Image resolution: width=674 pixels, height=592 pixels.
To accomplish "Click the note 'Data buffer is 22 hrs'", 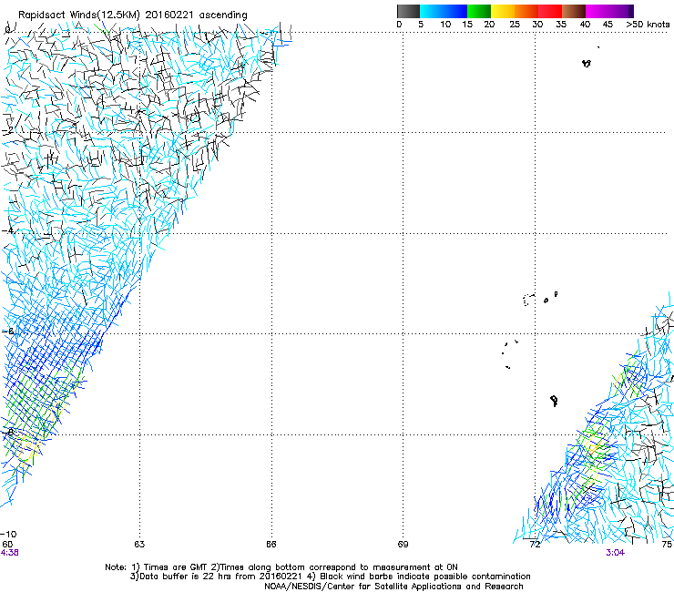I will tap(178, 577).
